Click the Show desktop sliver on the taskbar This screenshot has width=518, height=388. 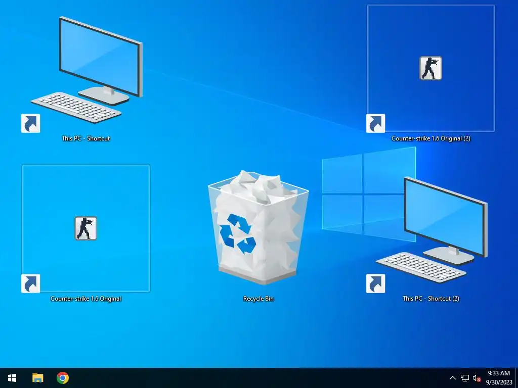[x=516, y=378]
